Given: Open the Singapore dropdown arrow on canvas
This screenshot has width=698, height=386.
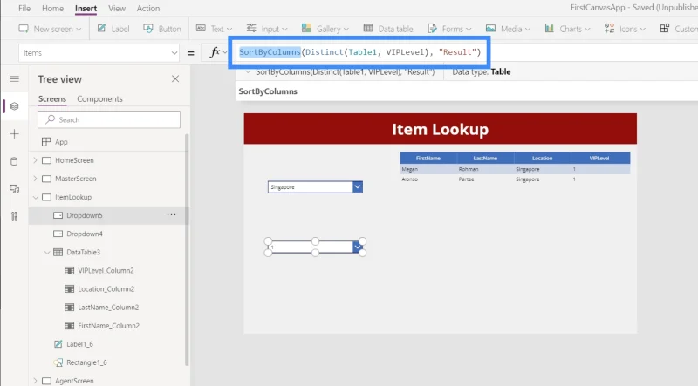Looking at the screenshot, I should coord(358,186).
